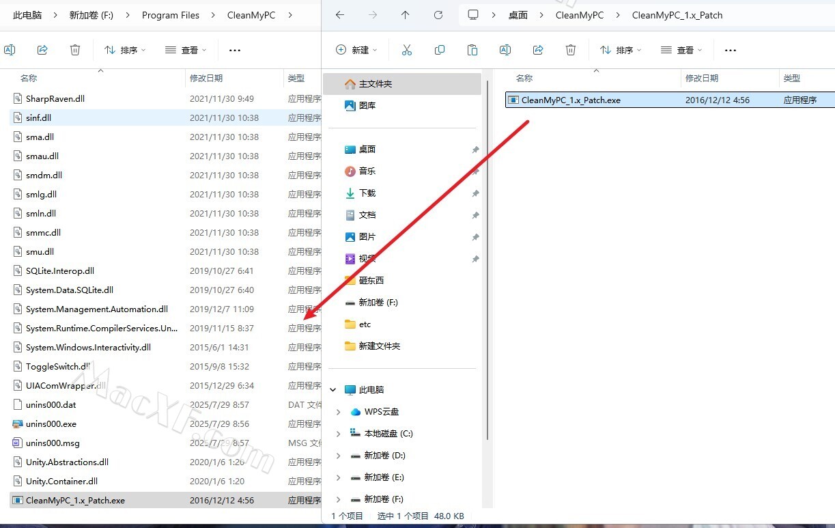Click the cut scissors icon
The width and height of the screenshot is (835, 528).
[x=407, y=50]
